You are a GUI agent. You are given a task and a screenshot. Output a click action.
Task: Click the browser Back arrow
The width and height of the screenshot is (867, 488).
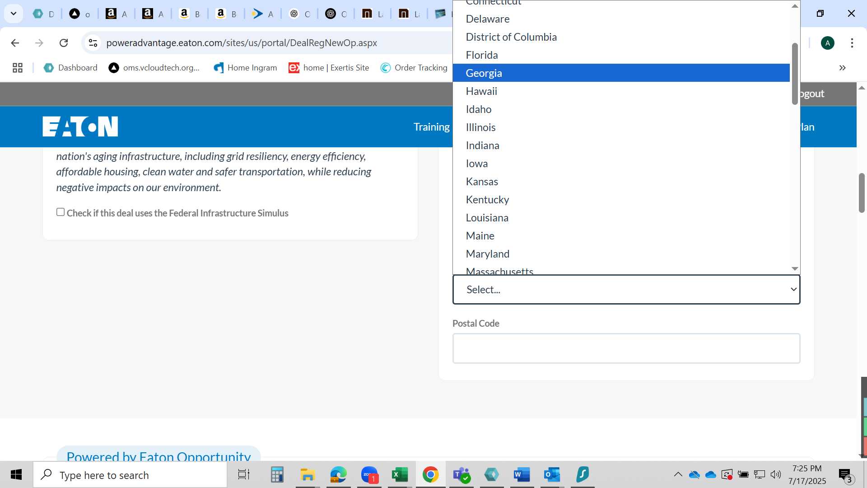click(x=15, y=43)
